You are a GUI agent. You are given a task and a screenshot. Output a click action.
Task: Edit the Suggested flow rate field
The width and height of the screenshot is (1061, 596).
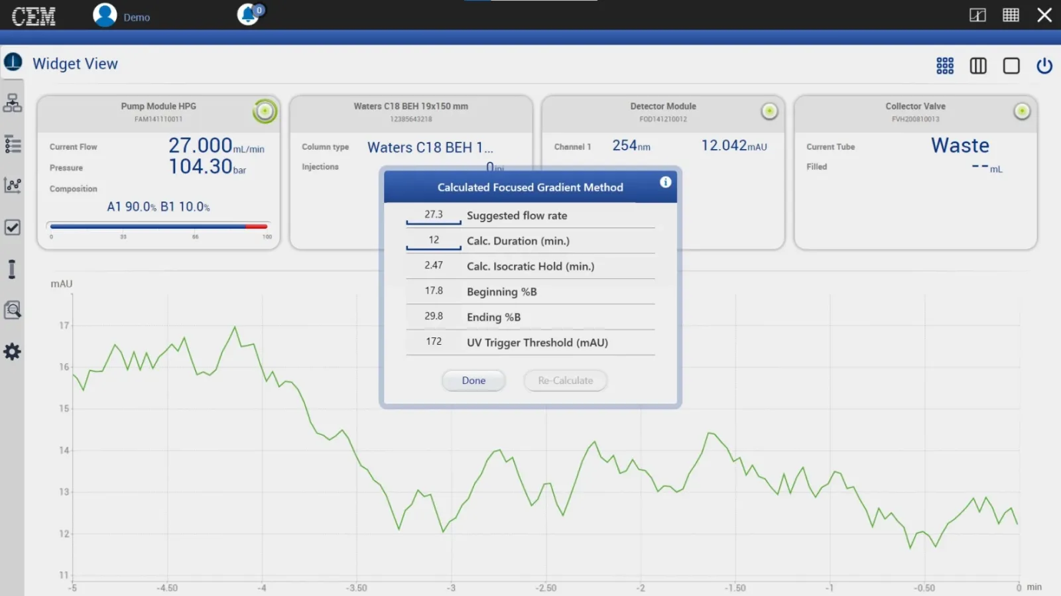(x=434, y=215)
